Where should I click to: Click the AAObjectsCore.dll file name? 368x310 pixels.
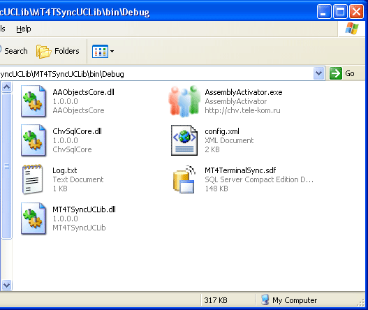tap(83, 92)
